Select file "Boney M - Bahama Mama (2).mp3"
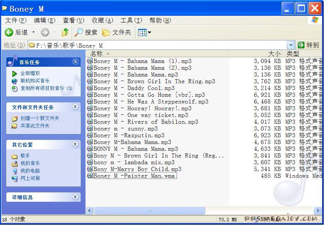Viewport: 324px width, 225px height. pos(142,68)
